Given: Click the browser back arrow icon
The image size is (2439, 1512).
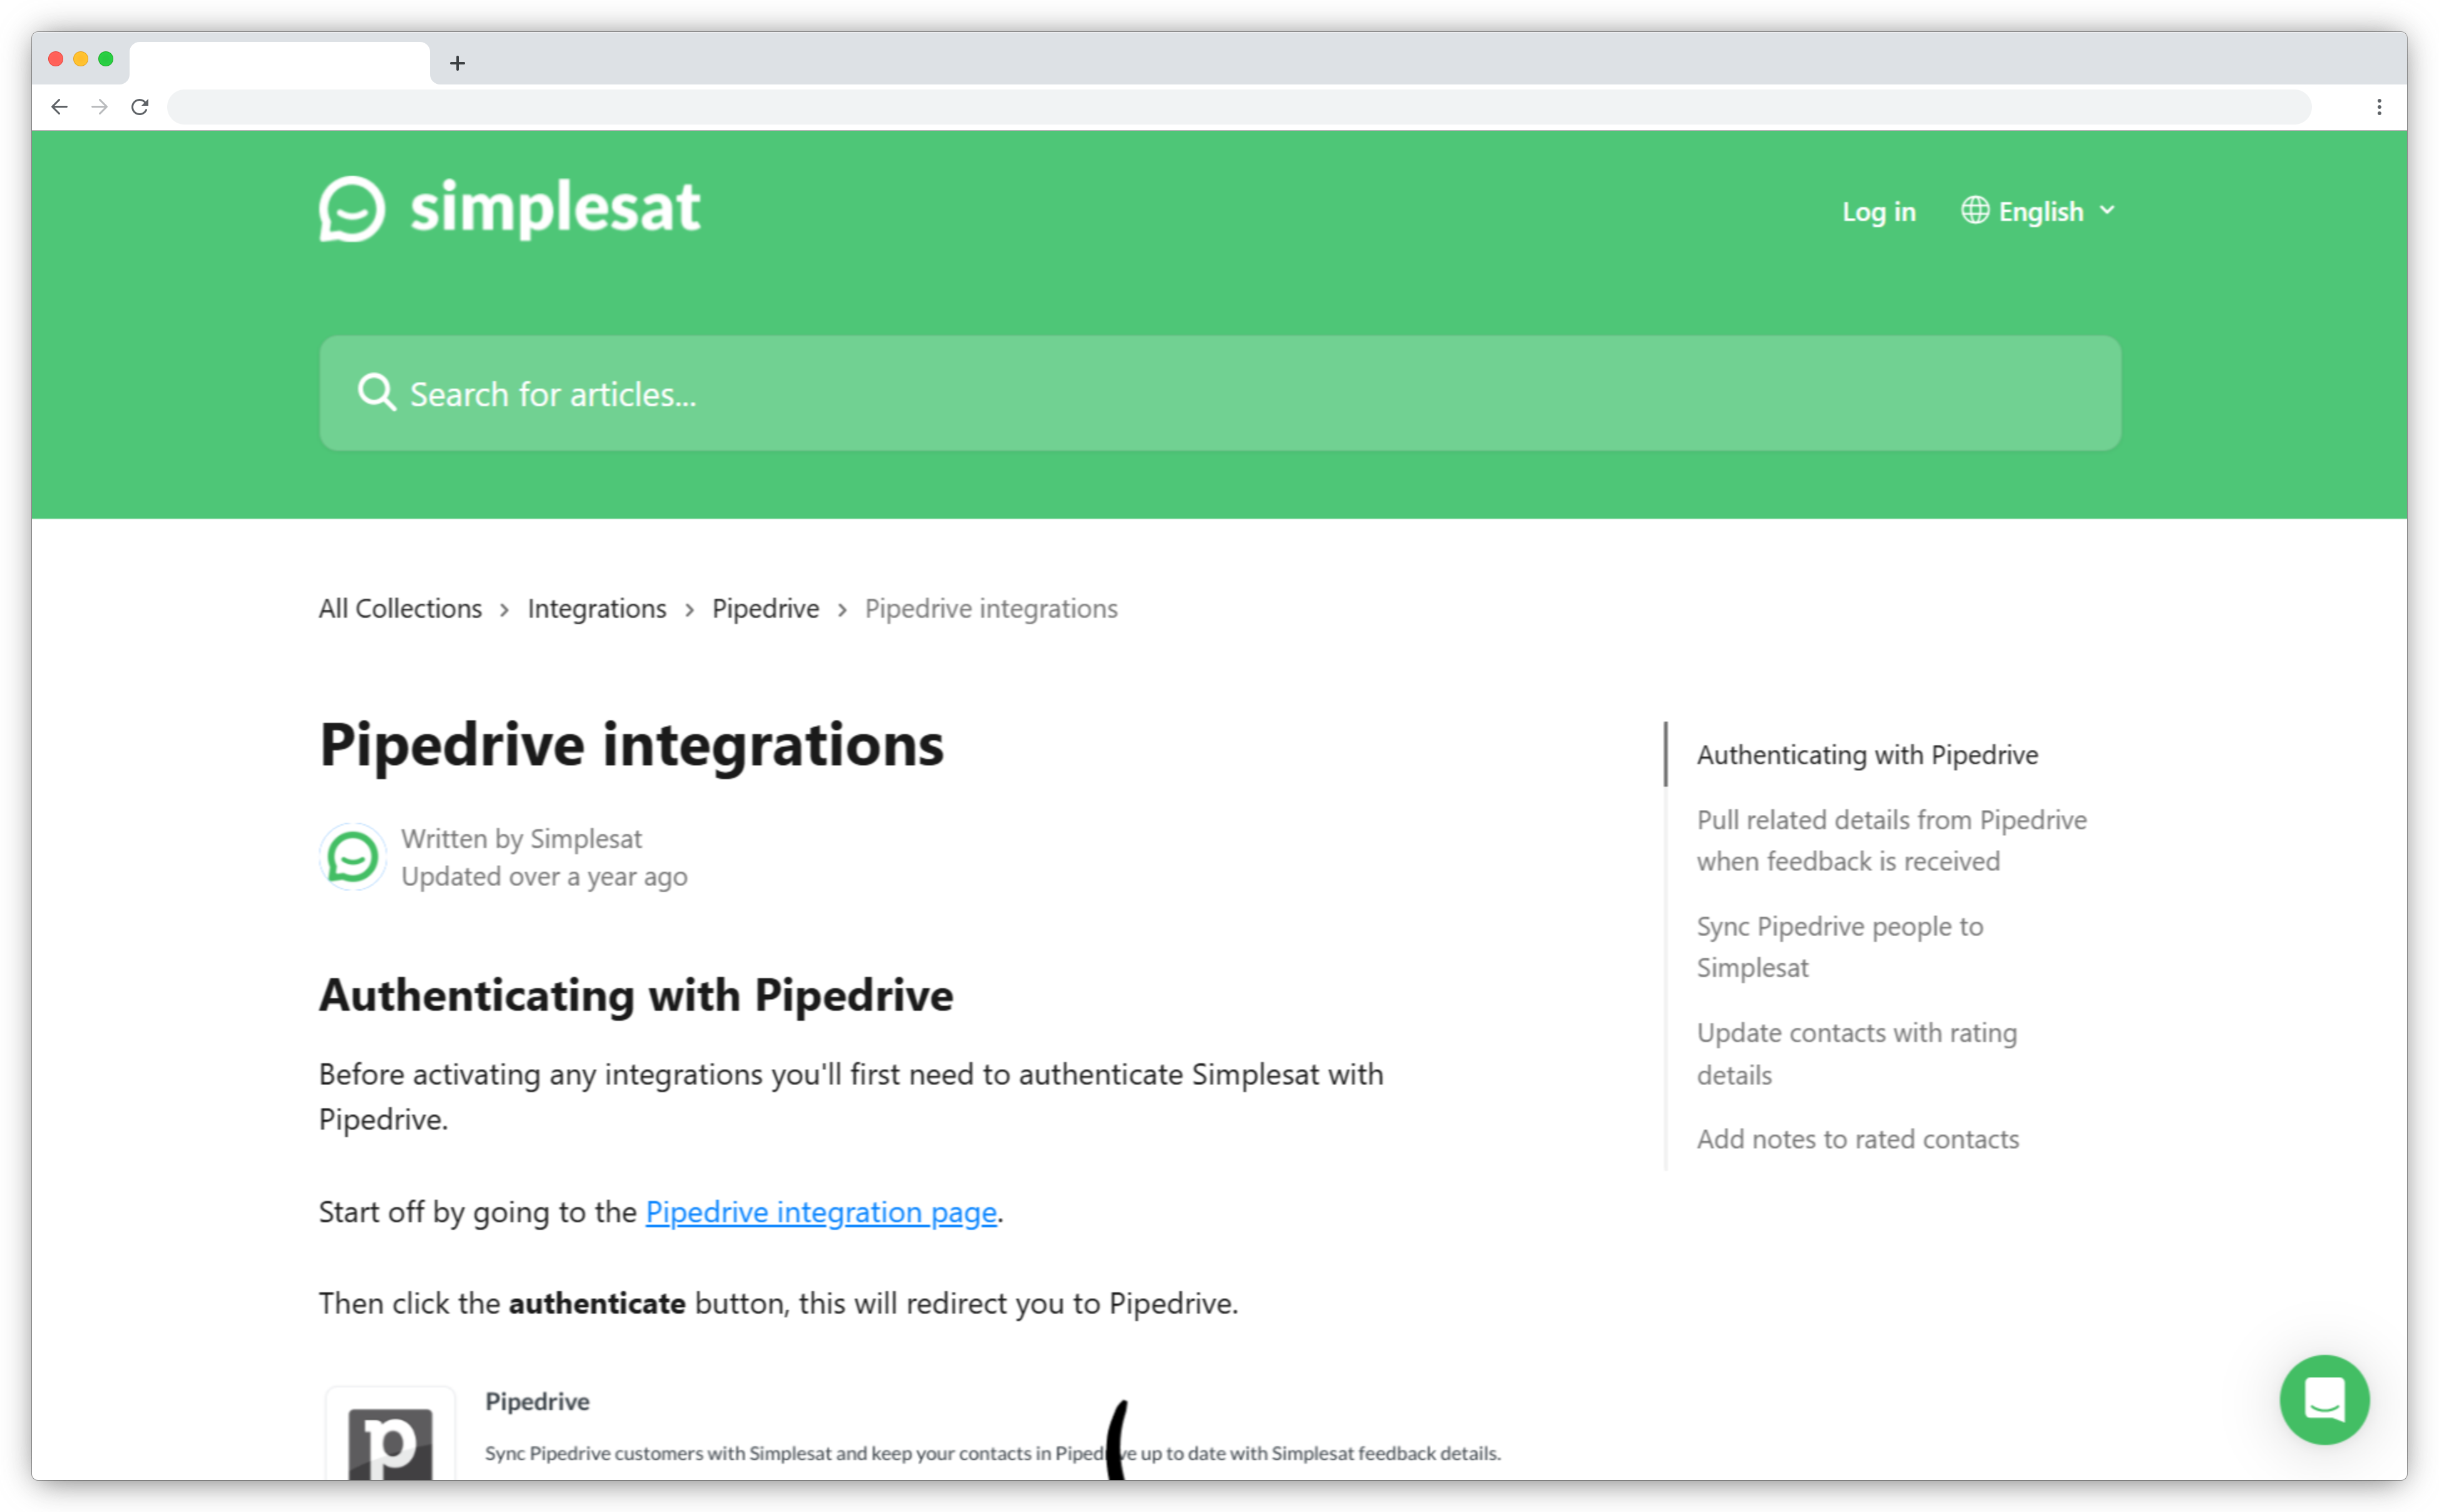Looking at the screenshot, I should point(60,106).
